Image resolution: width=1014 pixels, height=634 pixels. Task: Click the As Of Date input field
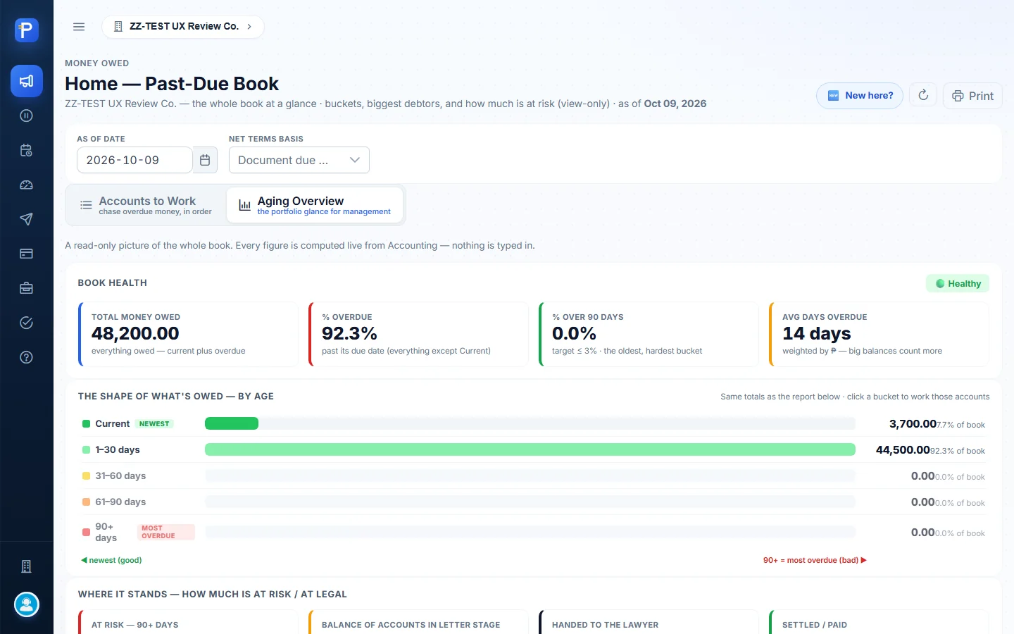pyautogui.click(x=134, y=160)
